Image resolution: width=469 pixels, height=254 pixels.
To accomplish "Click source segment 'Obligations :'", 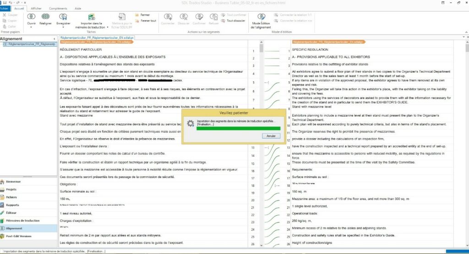I will (69, 184).
